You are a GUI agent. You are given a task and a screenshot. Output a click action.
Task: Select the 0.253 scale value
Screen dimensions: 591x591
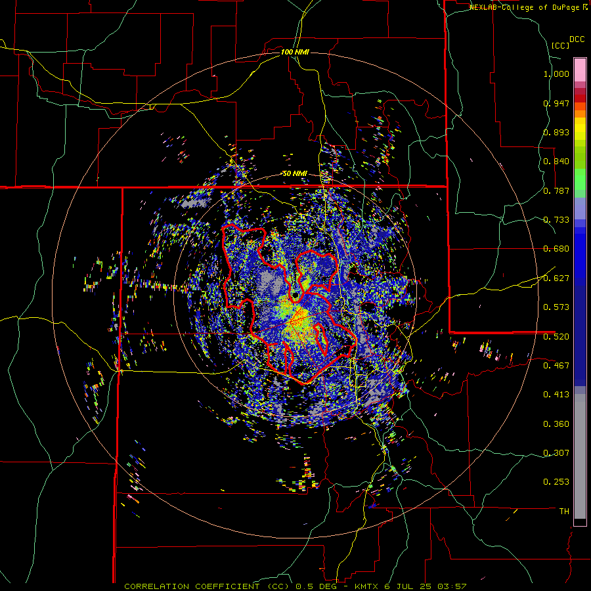[x=556, y=482]
